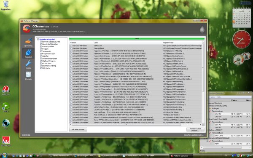The width and height of the screenshot is (253, 158).
Task: Click the Sök efter Problem button
Action: click(x=78, y=129)
